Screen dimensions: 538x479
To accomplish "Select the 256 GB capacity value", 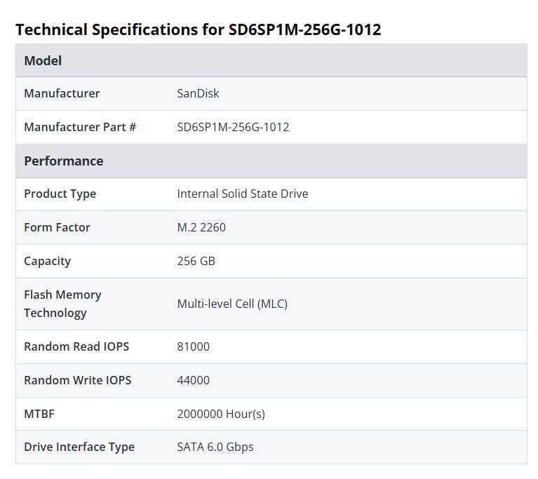I will point(196,261).
